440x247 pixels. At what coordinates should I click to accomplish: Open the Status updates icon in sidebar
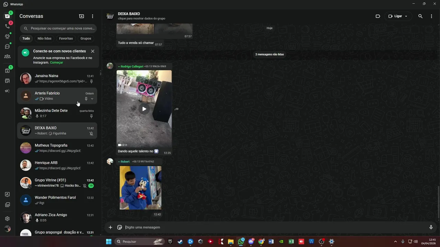click(7, 36)
